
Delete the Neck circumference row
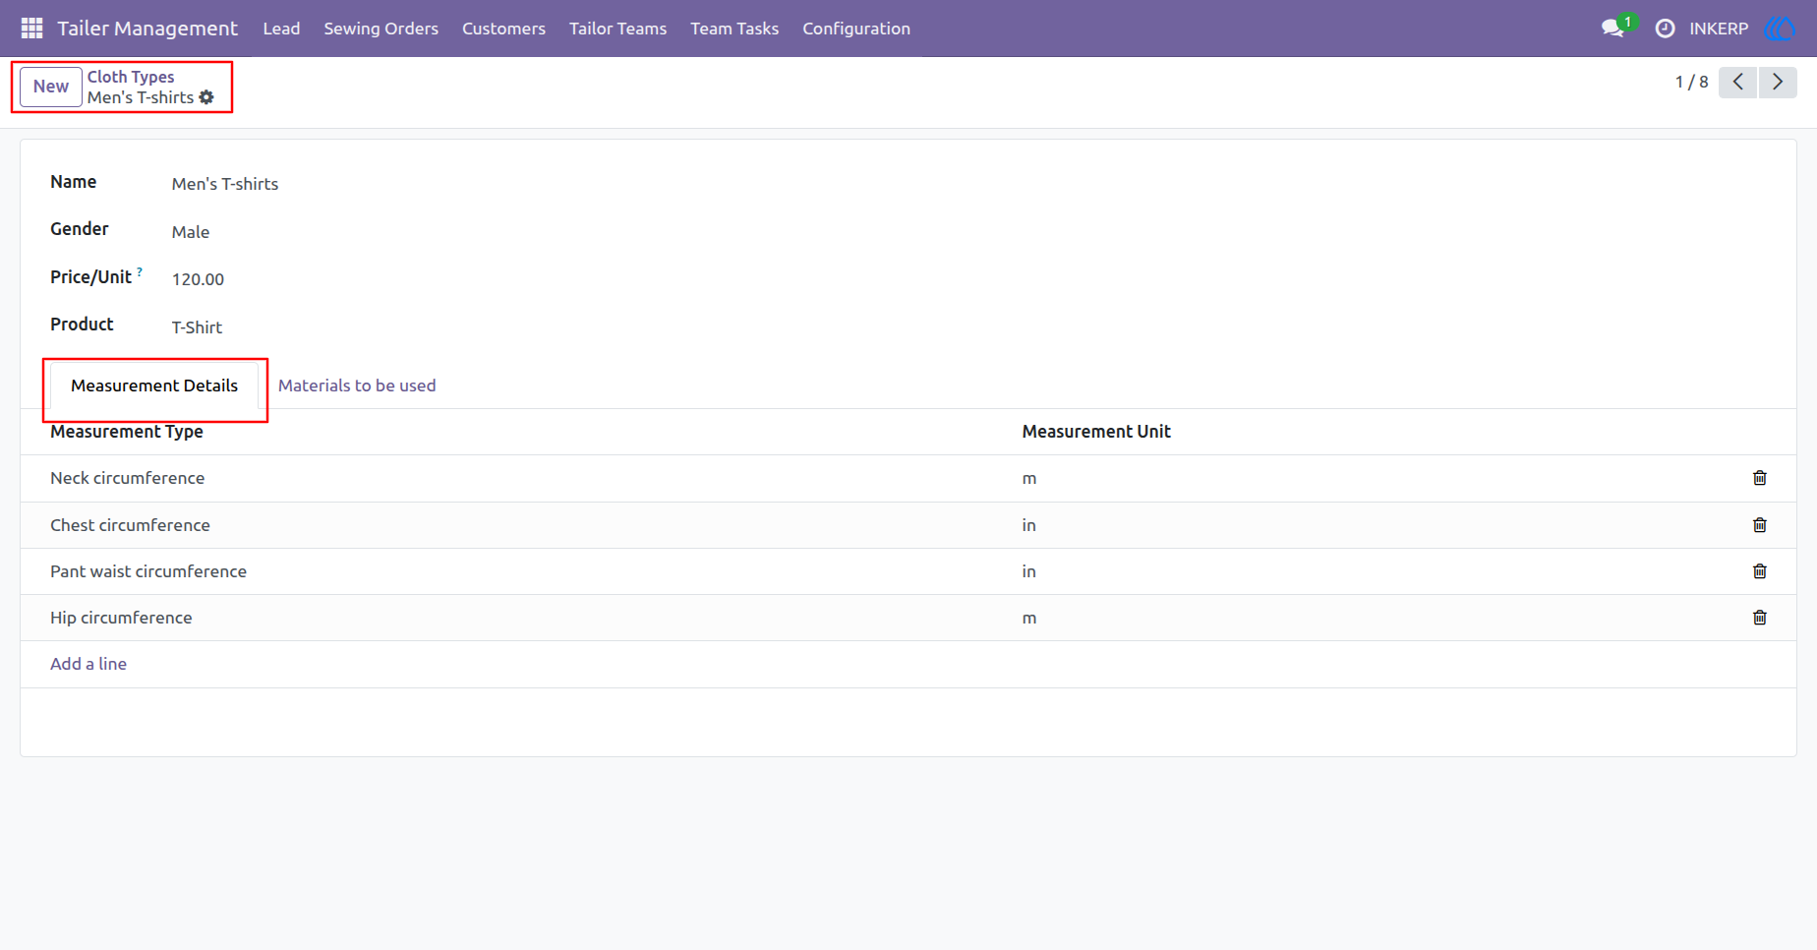coord(1760,478)
